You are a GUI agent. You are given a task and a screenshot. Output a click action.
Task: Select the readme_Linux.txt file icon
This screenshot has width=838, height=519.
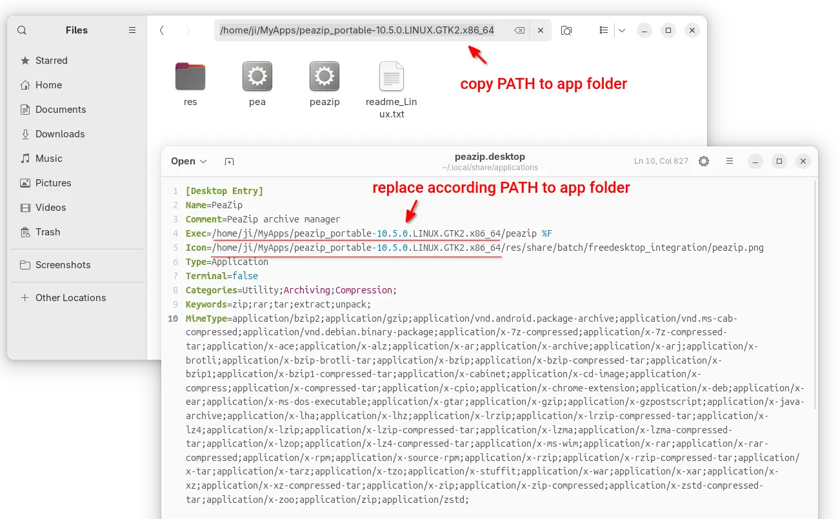(392, 77)
